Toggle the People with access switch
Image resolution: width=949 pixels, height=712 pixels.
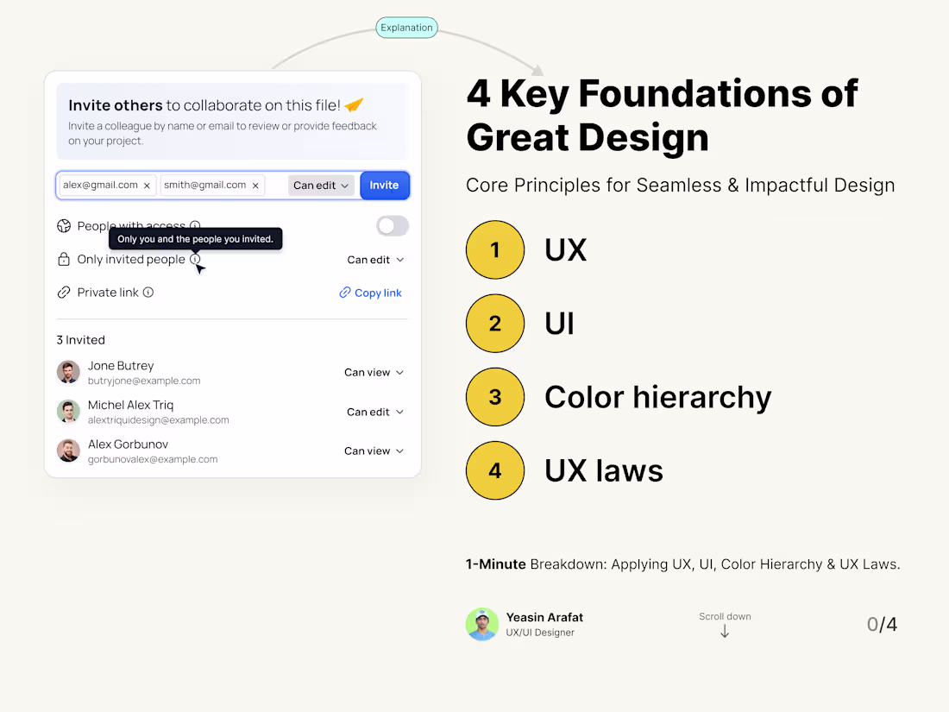coord(392,224)
